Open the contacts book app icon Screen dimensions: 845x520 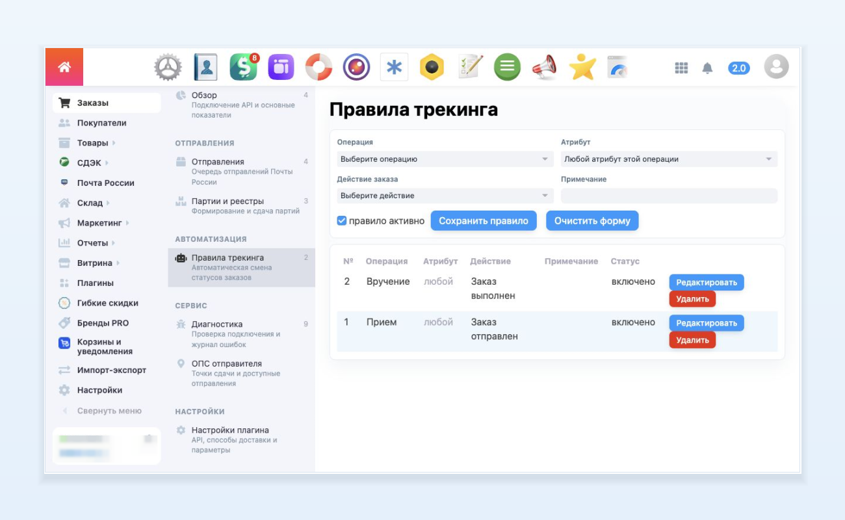[x=205, y=67]
